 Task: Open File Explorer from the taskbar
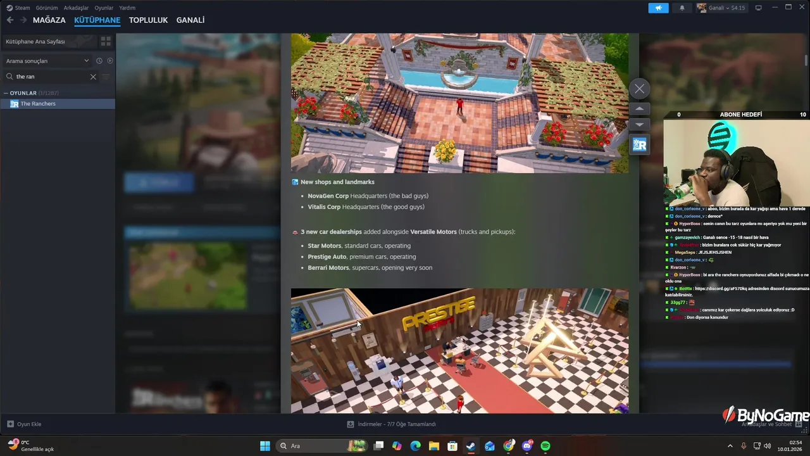[434, 446]
